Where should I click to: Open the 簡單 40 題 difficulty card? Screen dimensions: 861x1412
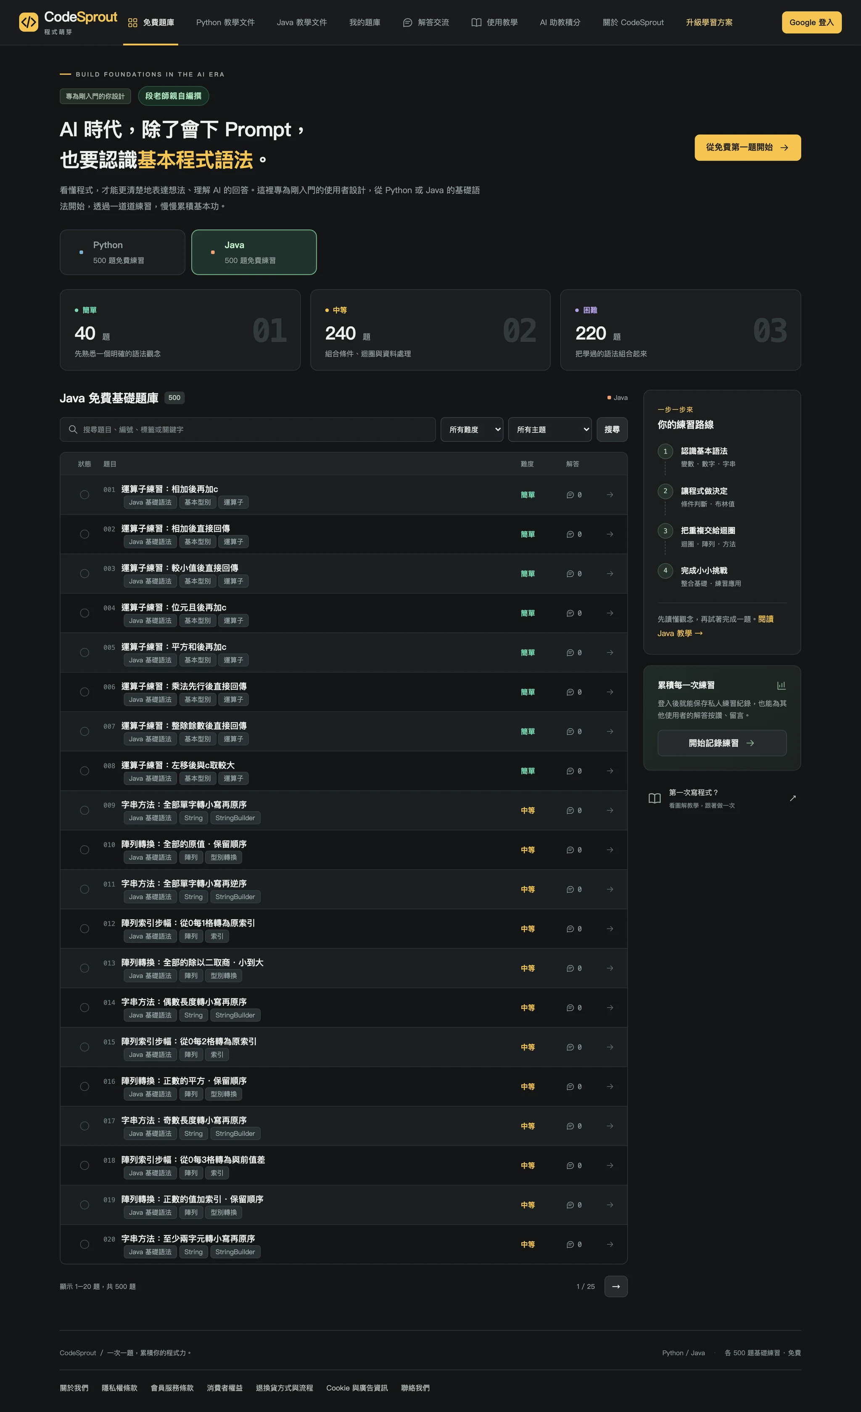tap(180, 330)
